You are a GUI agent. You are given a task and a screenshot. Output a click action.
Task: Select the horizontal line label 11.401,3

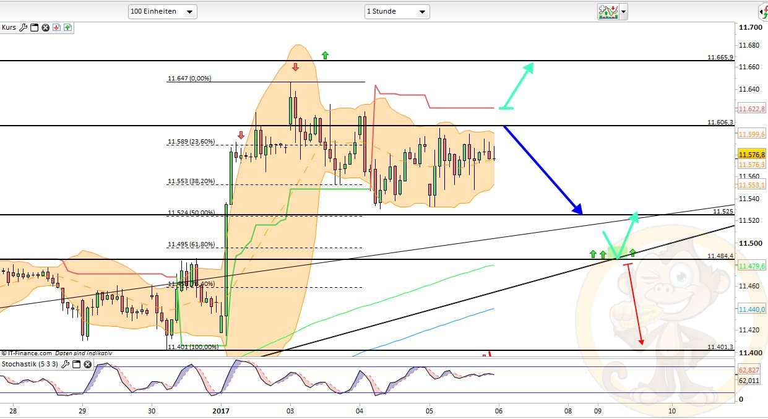[x=720, y=347]
